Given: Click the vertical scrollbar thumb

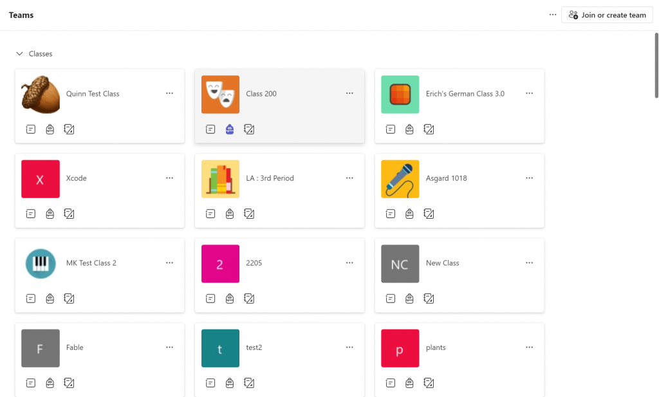Looking at the screenshot, I should click(656, 66).
